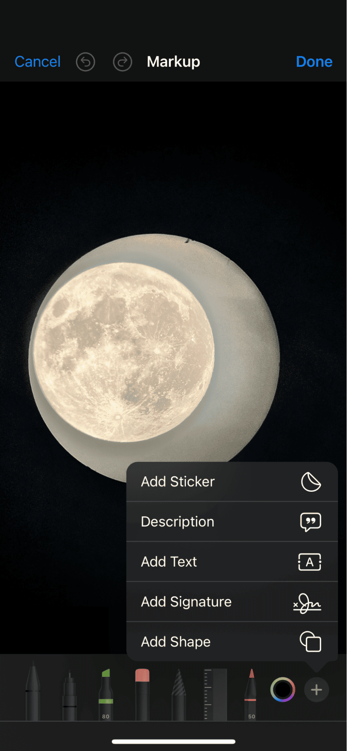Choose the green highlighter tool
347x751 pixels.
point(106,694)
